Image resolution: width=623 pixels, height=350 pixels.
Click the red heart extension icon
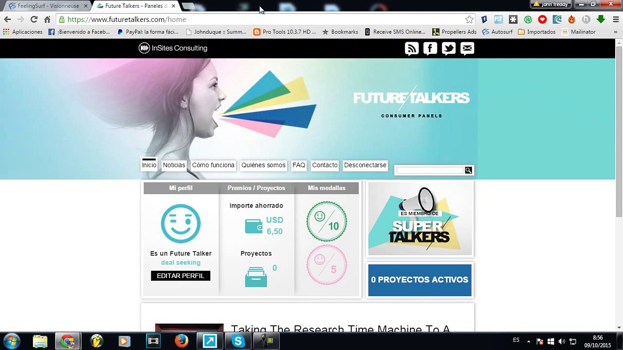pos(542,19)
